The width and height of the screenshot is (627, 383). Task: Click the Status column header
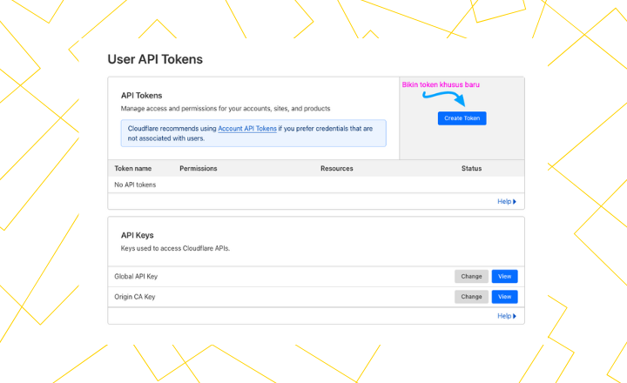point(471,169)
